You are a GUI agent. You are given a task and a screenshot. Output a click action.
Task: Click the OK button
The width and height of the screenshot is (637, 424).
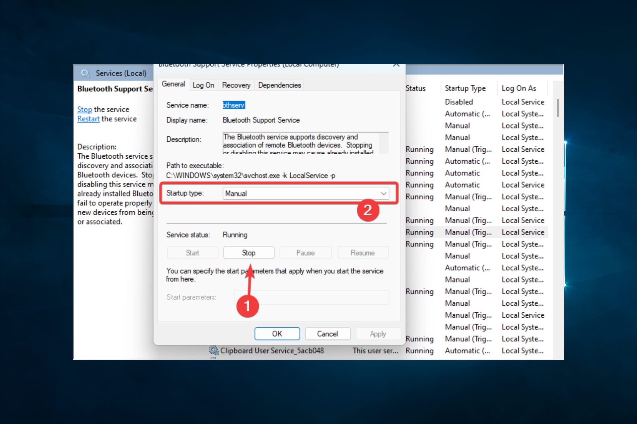pos(277,334)
